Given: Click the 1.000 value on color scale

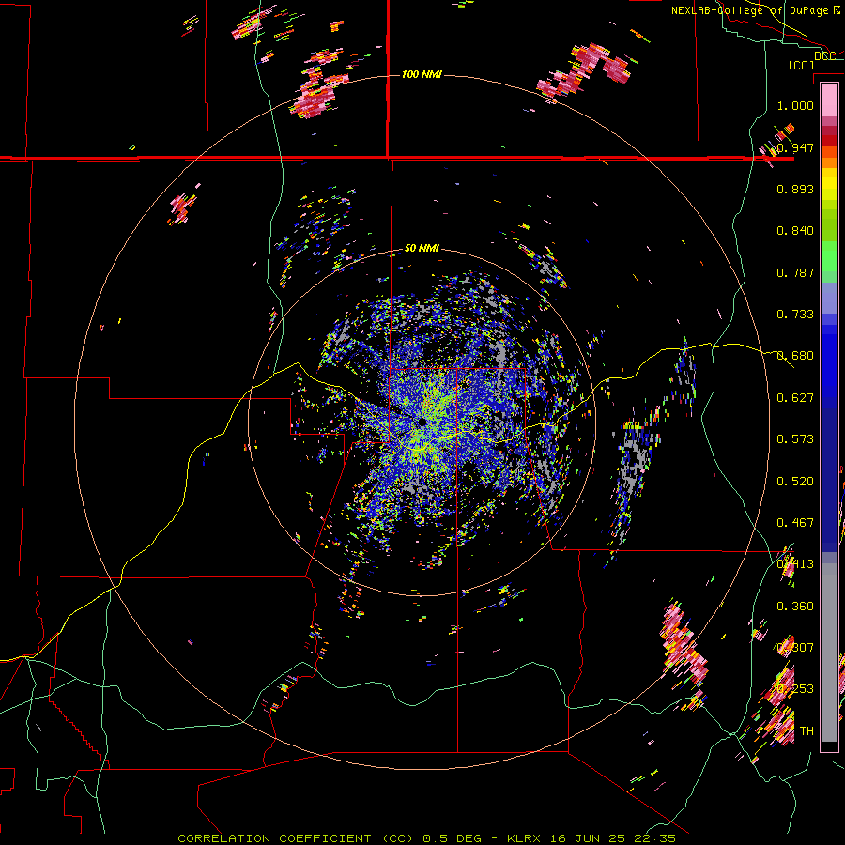Looking at the screenshot, I should (x=795, y=105).
